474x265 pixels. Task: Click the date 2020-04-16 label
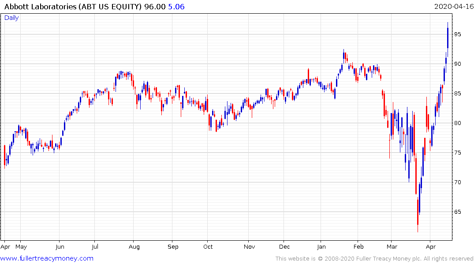[454, 6]
